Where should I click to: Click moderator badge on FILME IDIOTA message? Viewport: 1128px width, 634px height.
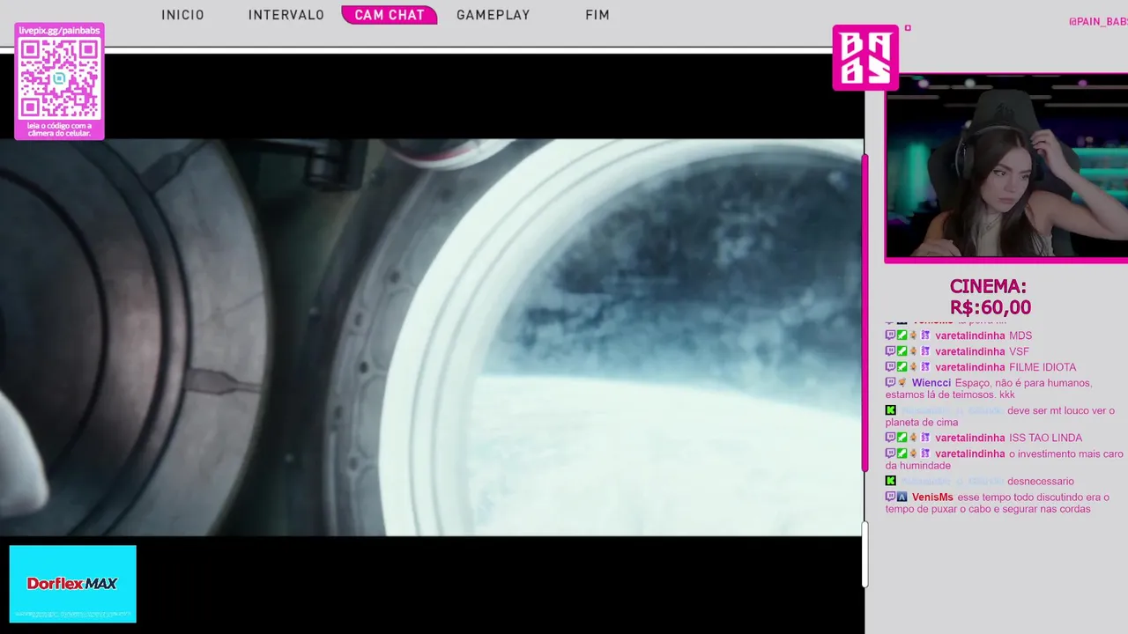click(x=902, y=367)
